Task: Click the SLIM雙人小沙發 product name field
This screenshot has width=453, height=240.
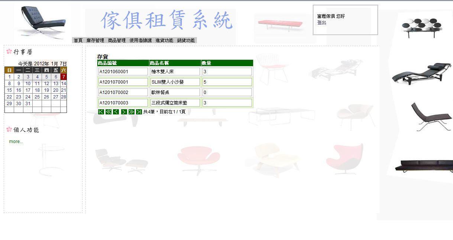Action: [x=175, y=82]
